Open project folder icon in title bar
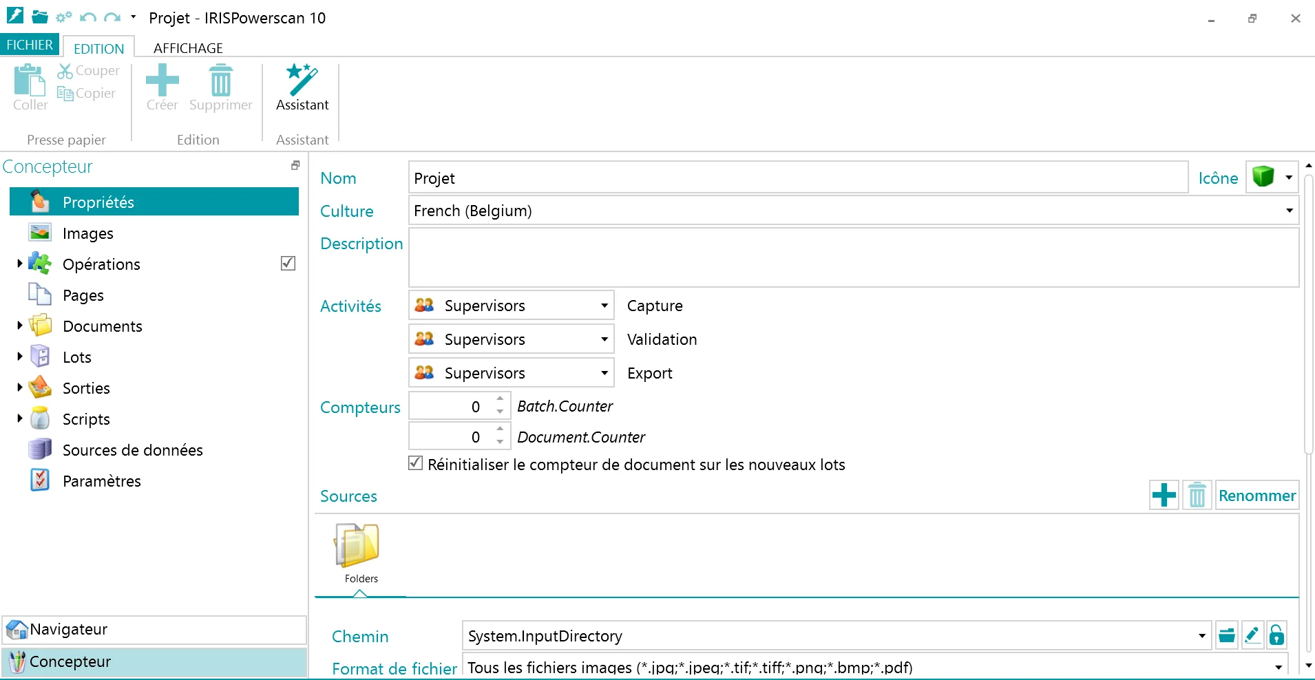This screenshot has height=680, width=1315. (40, 17)
